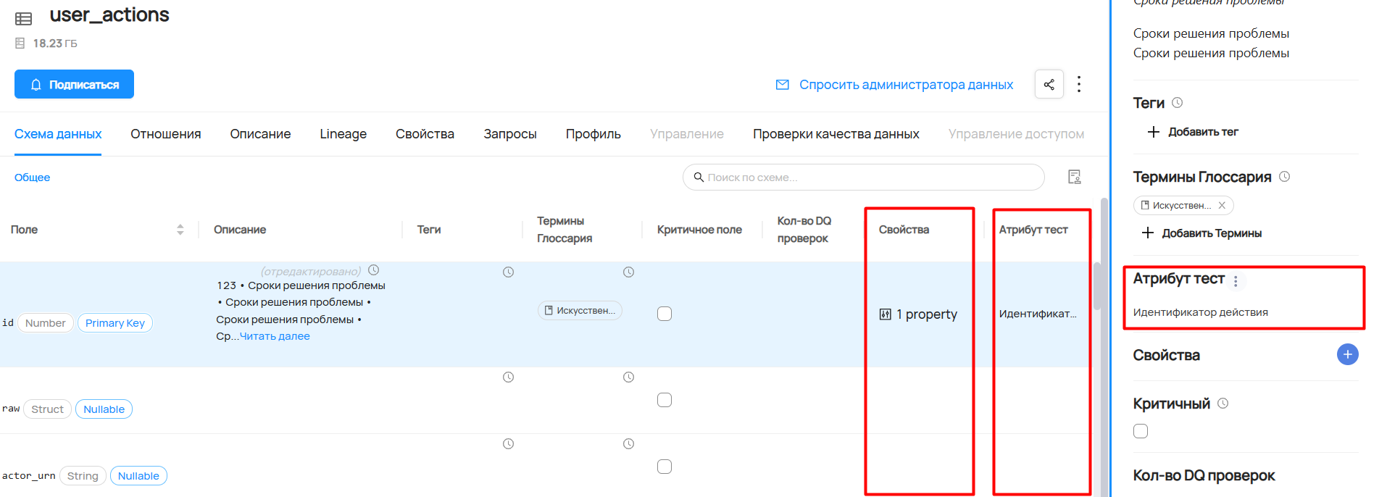Toggle critical field checkbox for id row
Viewport: 1387px width, 497px height.
[x=665, y=314]
